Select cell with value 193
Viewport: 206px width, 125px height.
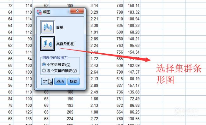pyautogui.click(x=62, y=105)
